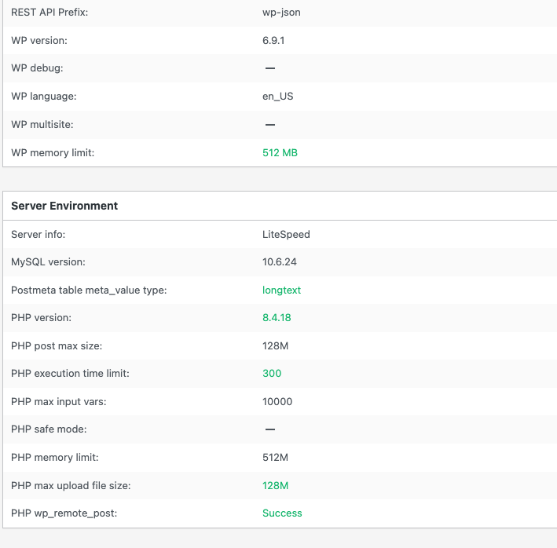This screenshot has height=548, width=557.
Task: Click the green 512 MB WP memory limit
Action: click(280, 153)
